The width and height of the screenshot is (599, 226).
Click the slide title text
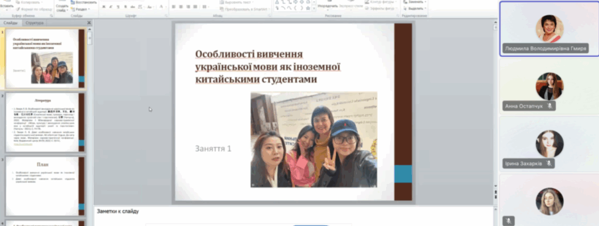[x=267, y=67]
